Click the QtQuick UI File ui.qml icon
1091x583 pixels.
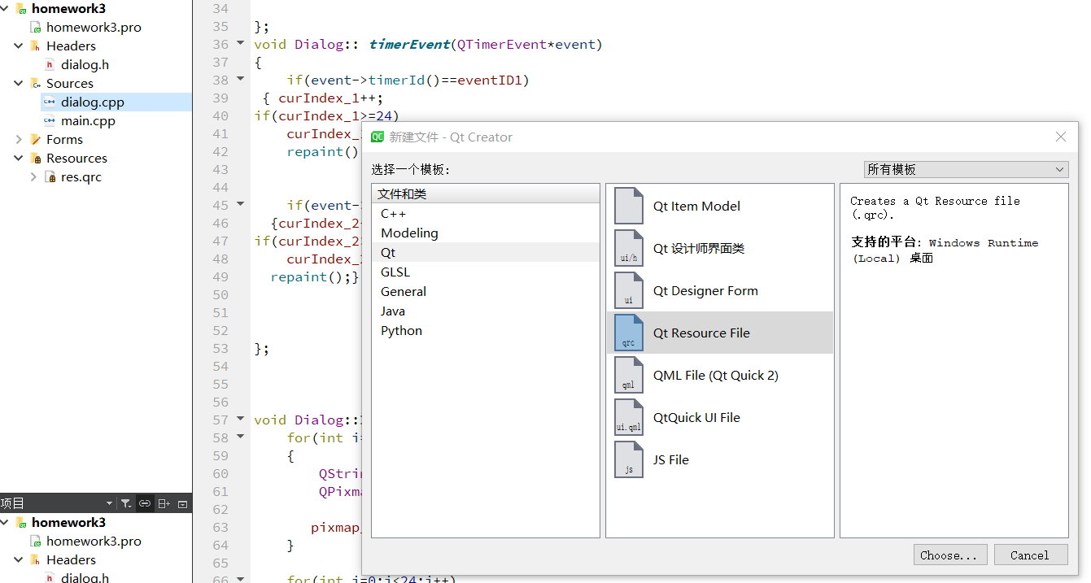click(628, 417)
